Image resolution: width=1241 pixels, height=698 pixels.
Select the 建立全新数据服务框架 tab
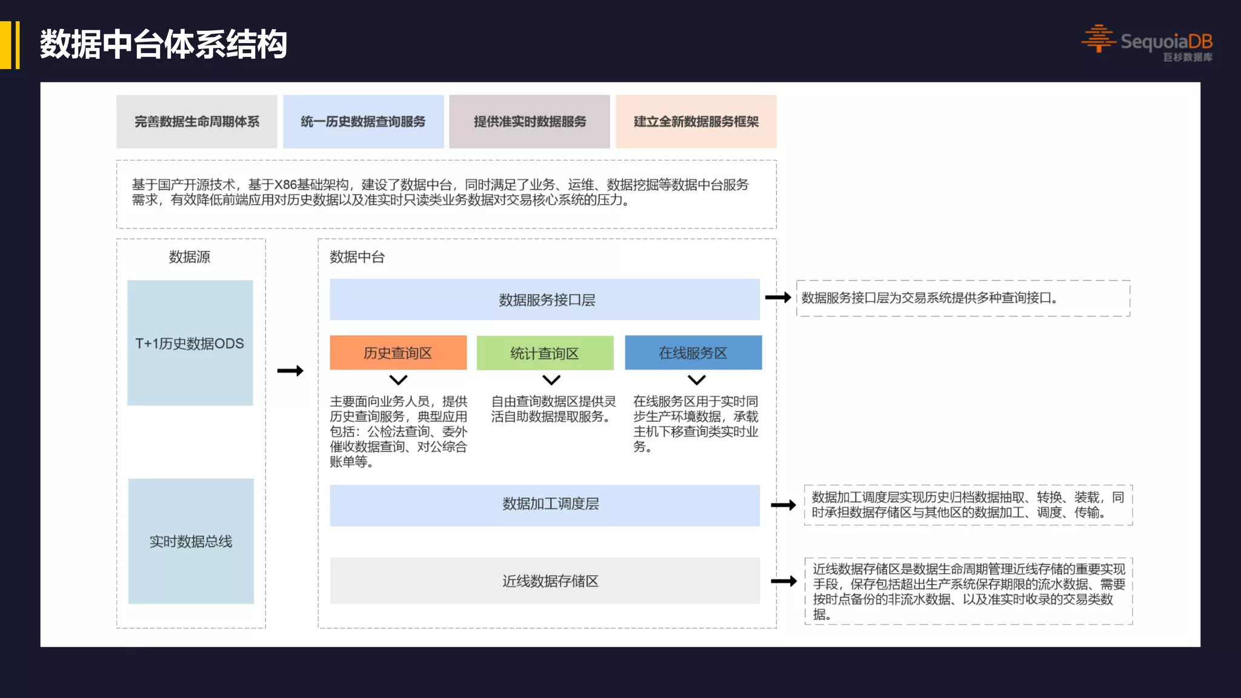pos(696,122)
